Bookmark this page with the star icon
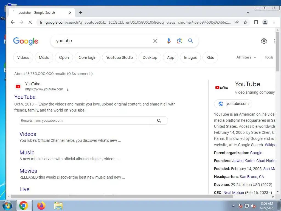Viewport: 281px width, 211px height. pos(245,22)
